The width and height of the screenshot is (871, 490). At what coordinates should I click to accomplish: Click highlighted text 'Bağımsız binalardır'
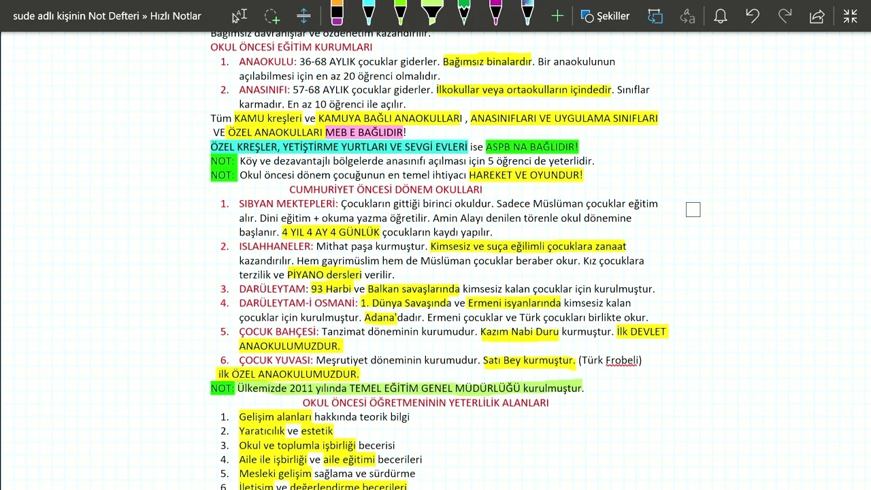tap(487, 61)
